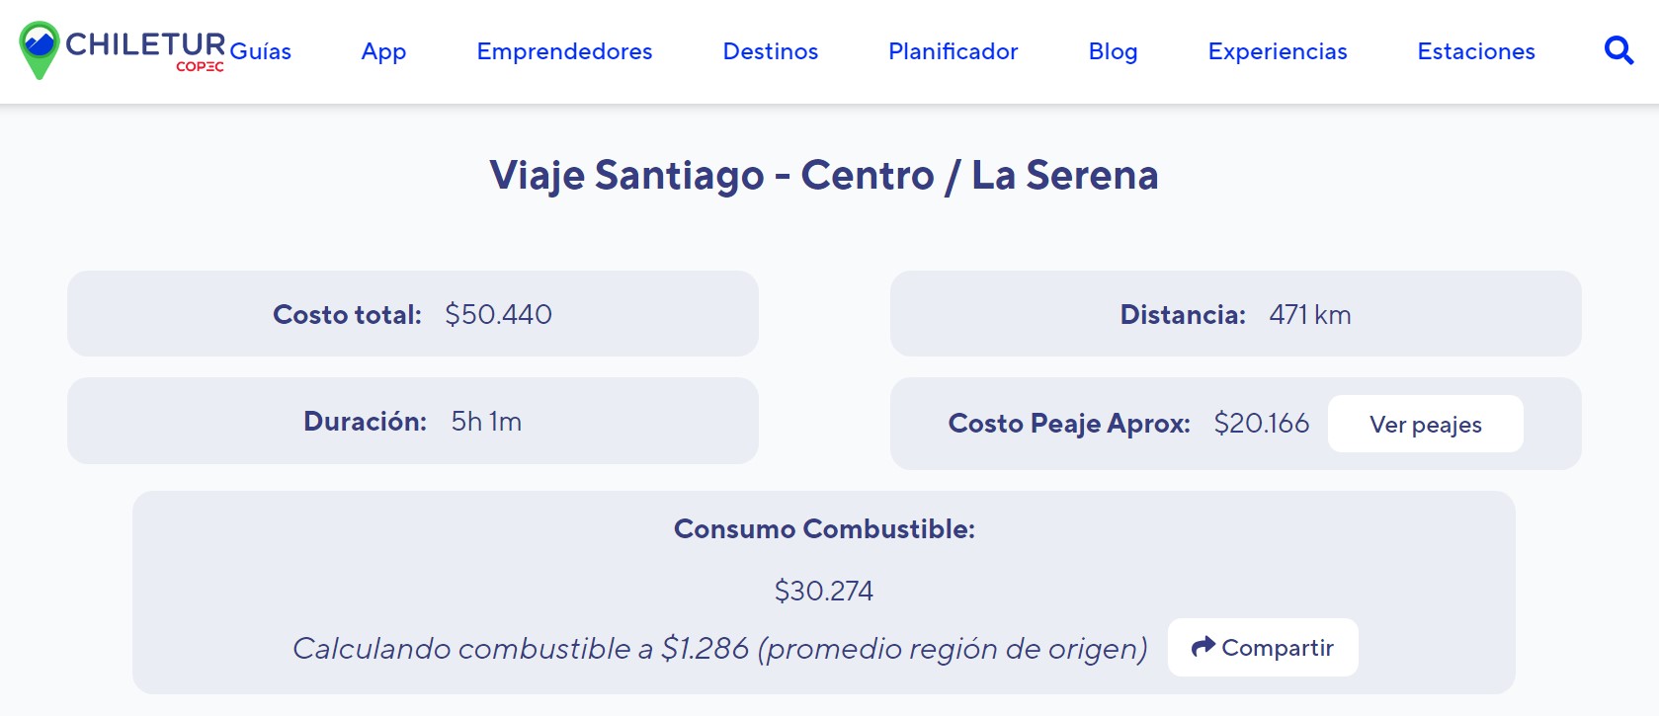1659x716 pixels.
Task: Open the Experiencias page
Action: pyautogui.click(x=1277, y=51)
